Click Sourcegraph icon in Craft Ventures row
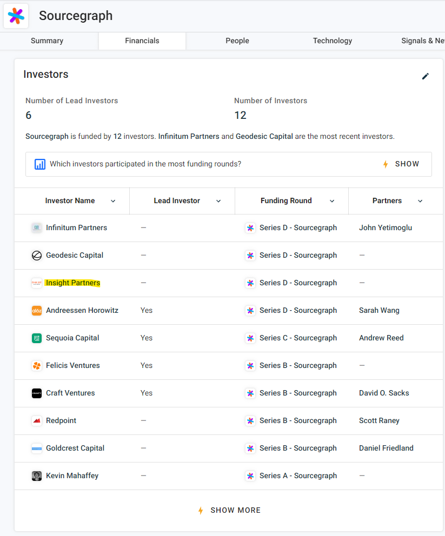The height and width of the screenshot is (536, 445). click(250, 393)
